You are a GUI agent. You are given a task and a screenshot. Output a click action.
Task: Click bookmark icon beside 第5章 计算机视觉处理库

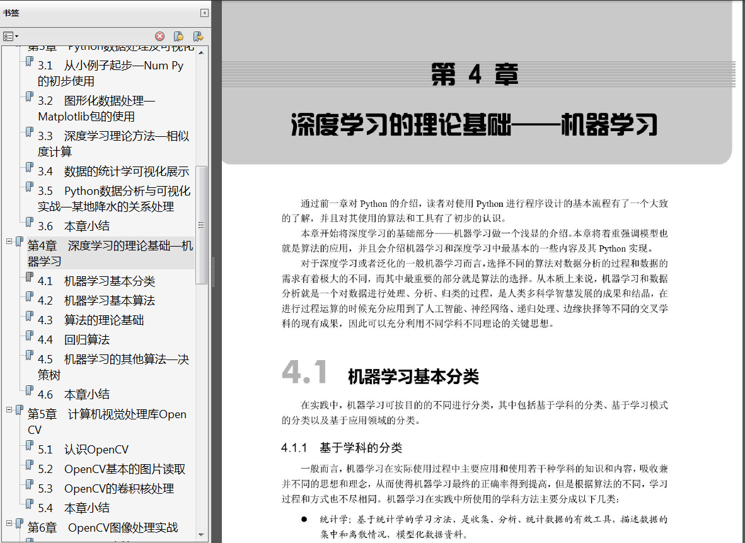[19, 410]
